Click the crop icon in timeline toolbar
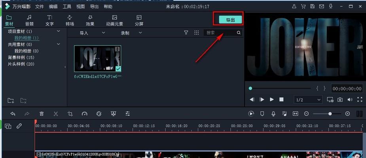 tap(70, 114)
